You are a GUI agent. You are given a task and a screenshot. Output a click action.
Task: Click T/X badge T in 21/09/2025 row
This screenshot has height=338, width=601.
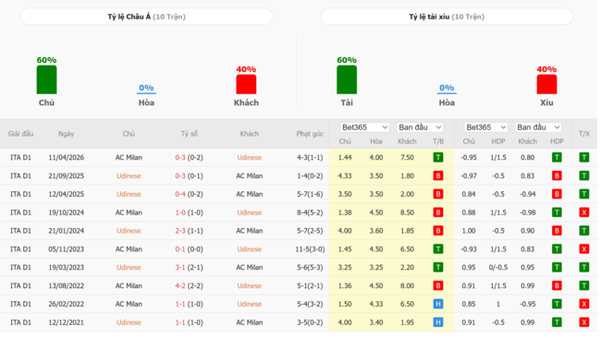pyautogui.click(x=584, y=175)
